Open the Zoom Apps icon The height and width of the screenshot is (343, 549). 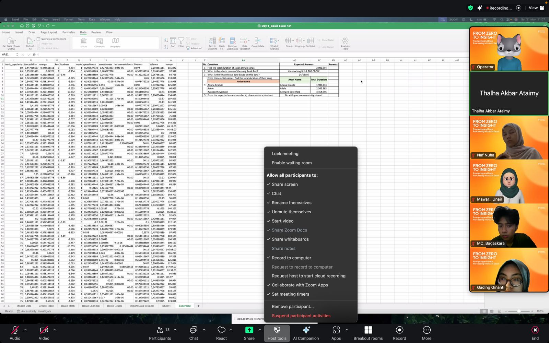coord(336,330)
